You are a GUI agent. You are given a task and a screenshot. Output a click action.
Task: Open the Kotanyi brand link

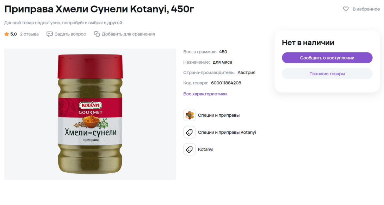pyautogui.click(x=205, y=149)
